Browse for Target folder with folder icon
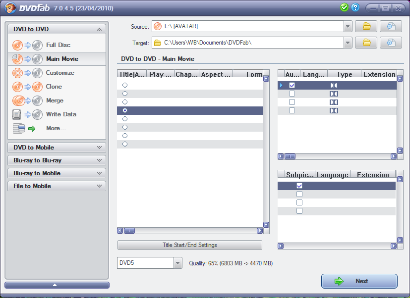 click(x=366, y=43)
